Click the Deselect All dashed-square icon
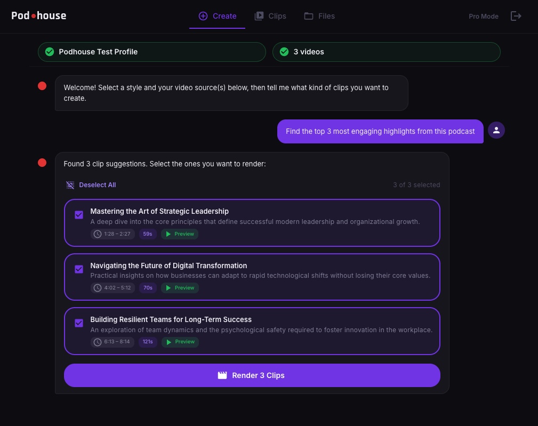538x426 pixels. click(x=70, y=185)
